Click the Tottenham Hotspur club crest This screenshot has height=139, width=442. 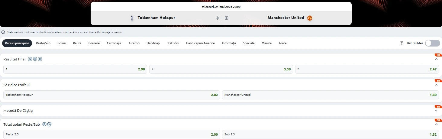tap(132, 18)
